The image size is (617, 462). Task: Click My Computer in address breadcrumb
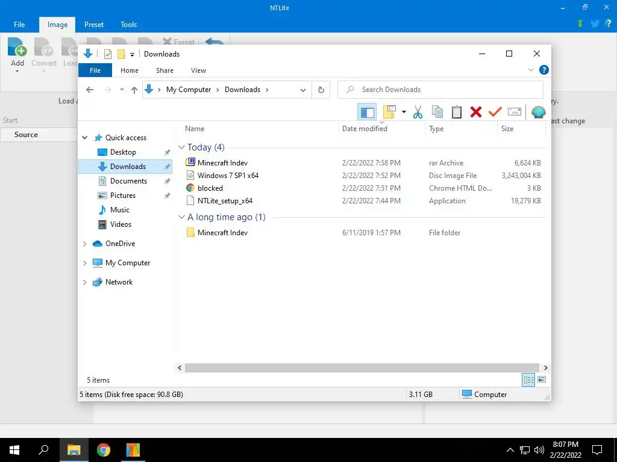(189, 90)
